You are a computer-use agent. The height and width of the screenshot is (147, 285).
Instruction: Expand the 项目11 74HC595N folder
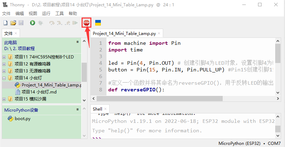click(4, 57)
